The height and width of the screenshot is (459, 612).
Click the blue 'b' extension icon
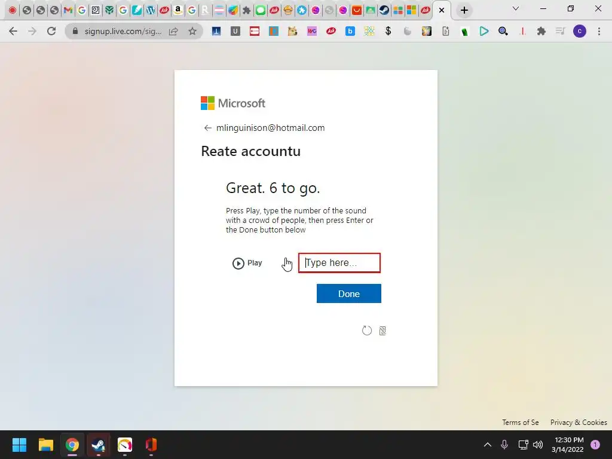tap(350, 31)
